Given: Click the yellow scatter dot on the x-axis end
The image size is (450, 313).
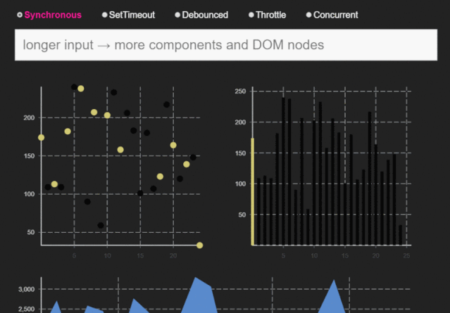Looking at the screenshot, I should [x=200, y=245].
